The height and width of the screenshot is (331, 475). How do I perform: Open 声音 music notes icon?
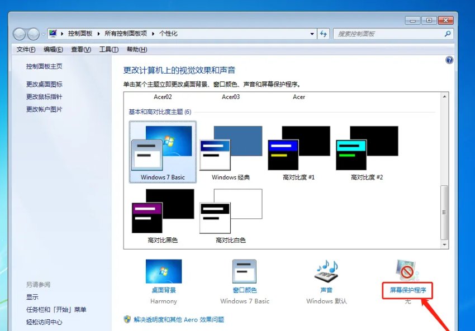coord(326,271)
